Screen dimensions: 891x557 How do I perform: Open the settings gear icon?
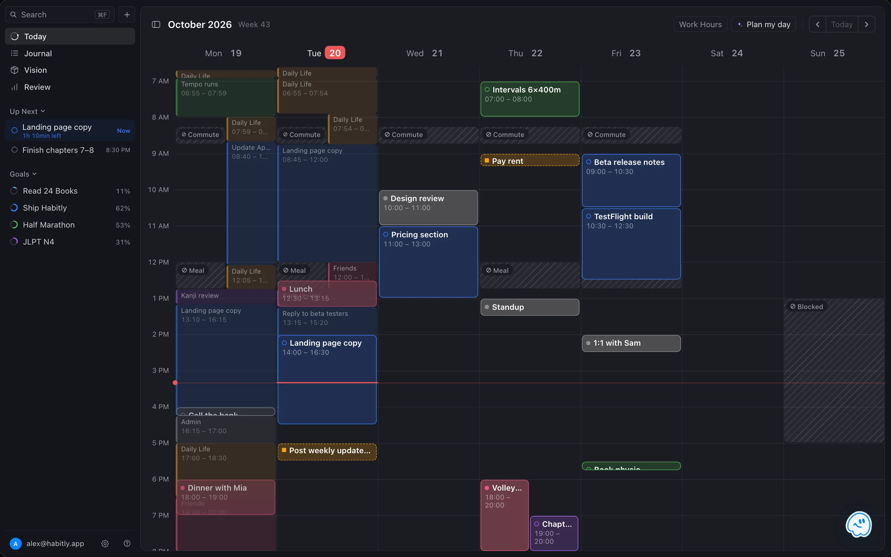(x=105, y=543)
